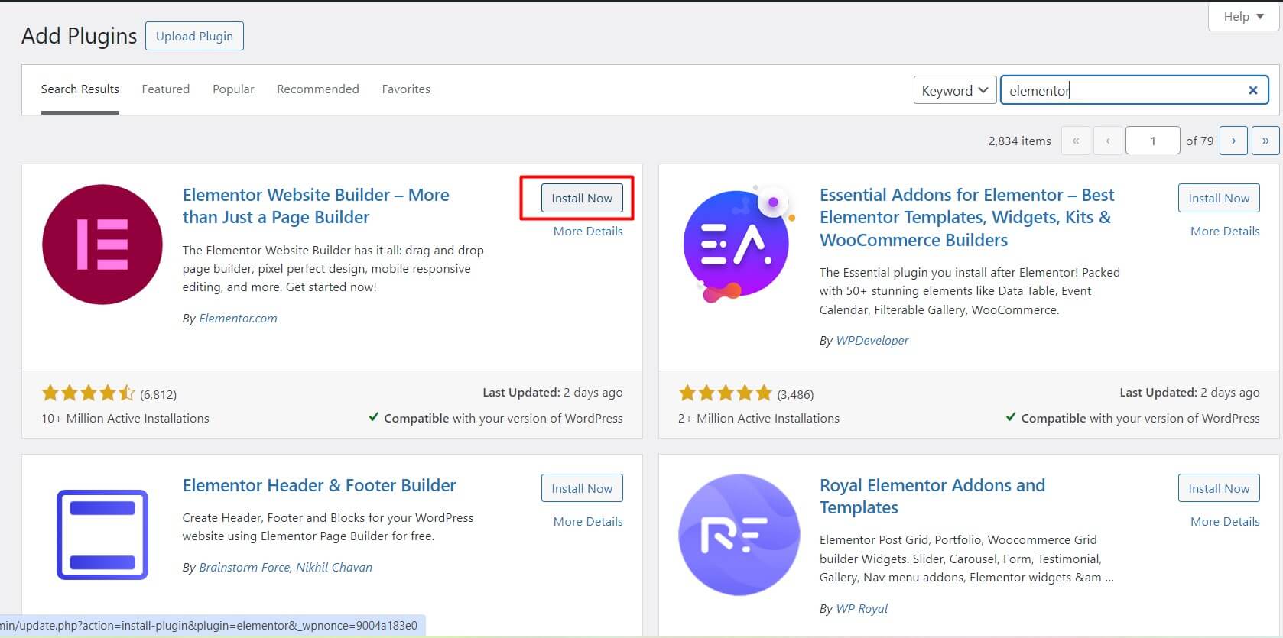The width and height of the screenshot is (1283, 638).
Task: Open More Details for Elementor Website Builder
Action: [588, 231]
